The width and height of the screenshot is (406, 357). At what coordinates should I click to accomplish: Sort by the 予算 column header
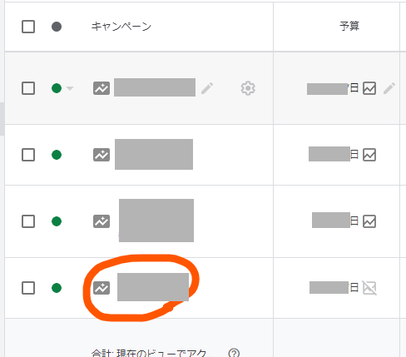[349, 26]
